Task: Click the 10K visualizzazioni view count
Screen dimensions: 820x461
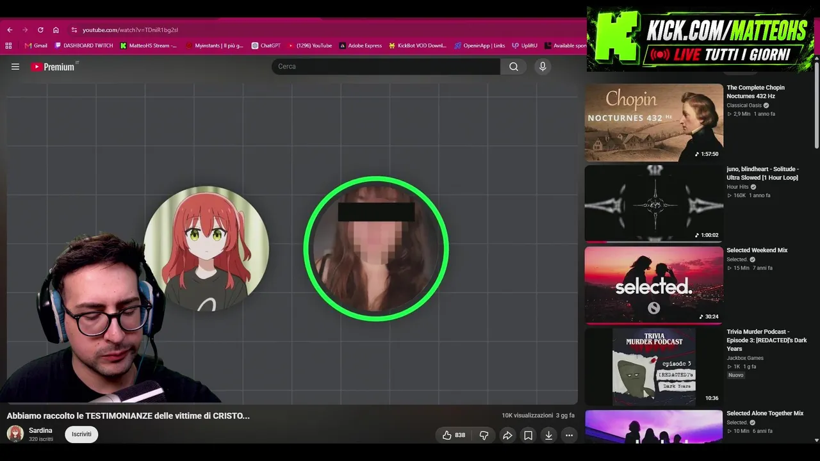Action: click(x=527, y=416)
